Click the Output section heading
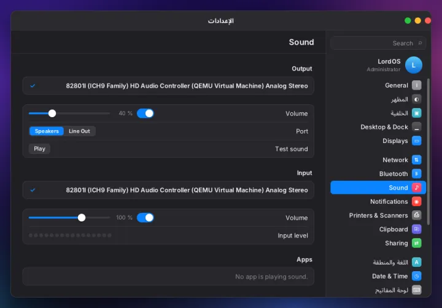Screen dimensions: 442x308 [301, 69]
